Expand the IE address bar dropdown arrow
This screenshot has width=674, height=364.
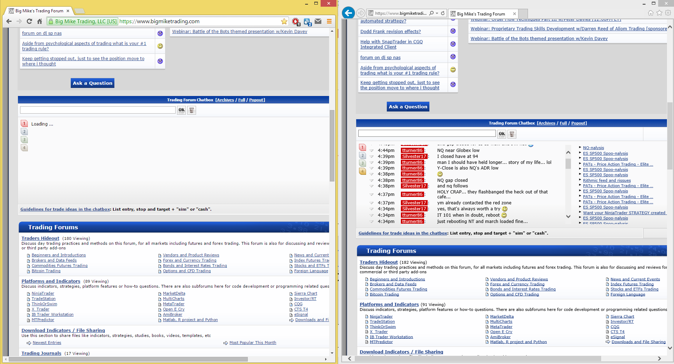tap(437, 13)
